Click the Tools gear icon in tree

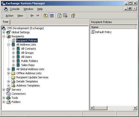(8, 98)
